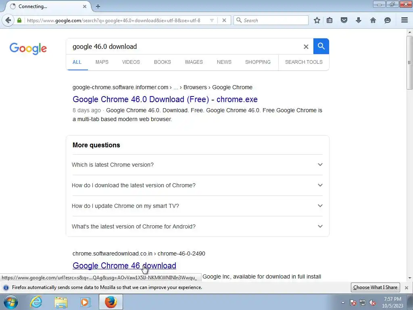The height and width of the screenshot is (310, 413).
Task: Switch to the MAPS tab
Action: tap(102, 62)
